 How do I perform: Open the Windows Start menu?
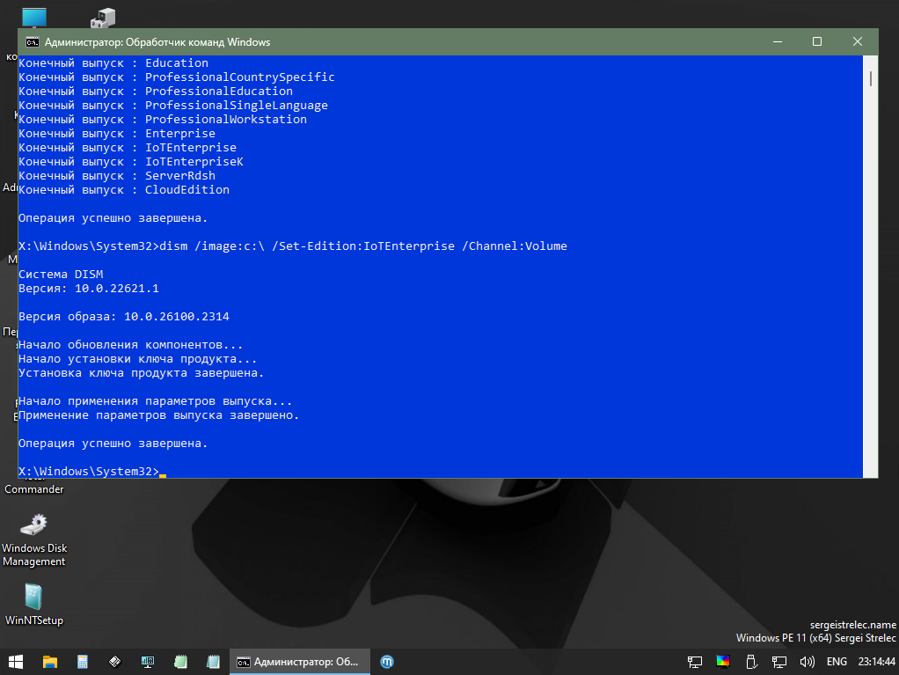click(16, 661)
